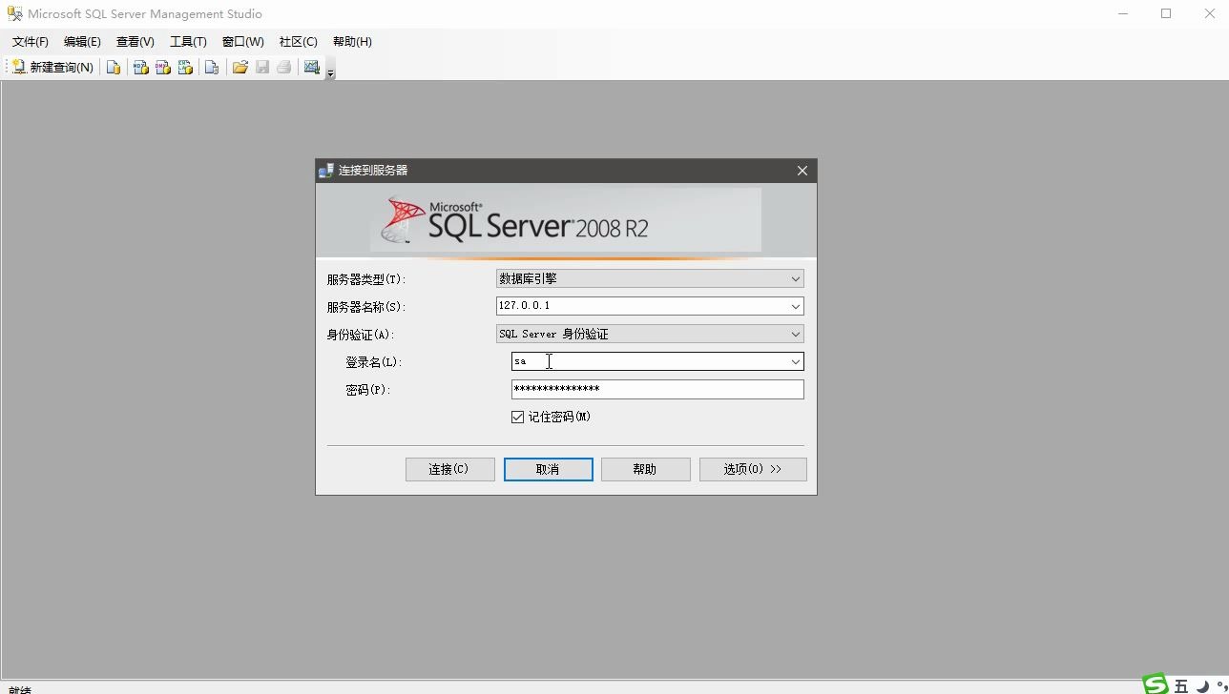Open the 编辑(E) menu
This screenshot has width=1229, height=694.
click(x=82, y=42)
